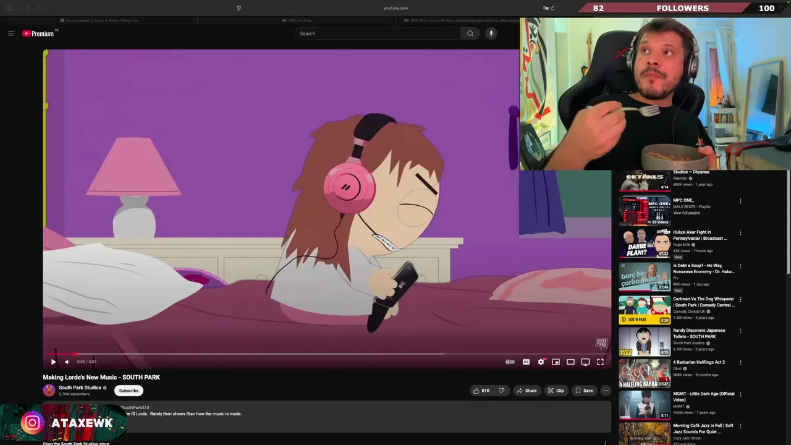Go back with Safari back arrow
The image size is (791, 445).
click(28, 8)
